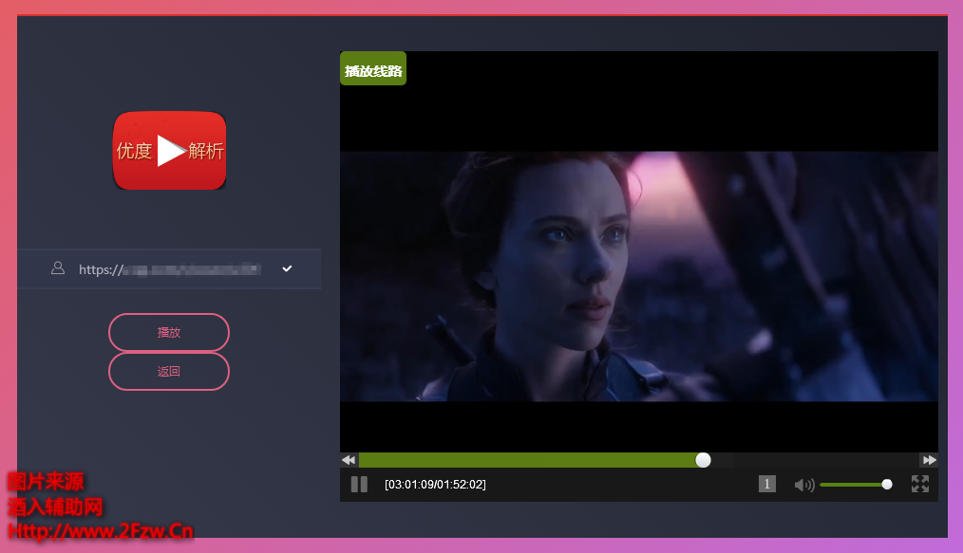Click the user profile icon beside URL
963x553 pixels.
point(58,268)
